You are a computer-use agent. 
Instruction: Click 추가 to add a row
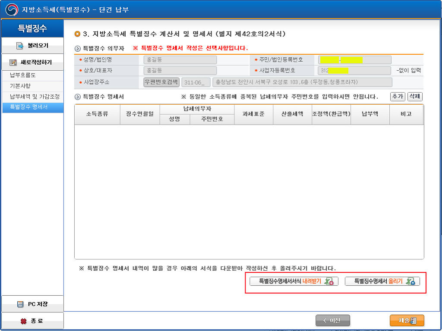pos(397,97)
